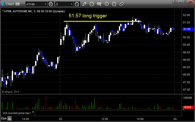Screen dimensions: 195x122
Task: Close the Vol study label pane
Action: tap(33, 112)
